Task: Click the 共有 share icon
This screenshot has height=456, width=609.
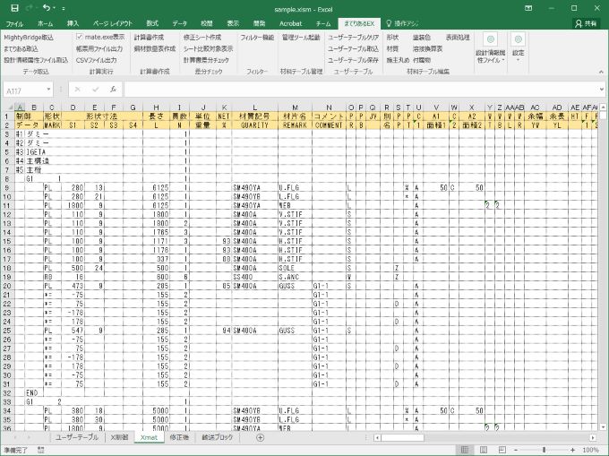Action: click(588, 22)
